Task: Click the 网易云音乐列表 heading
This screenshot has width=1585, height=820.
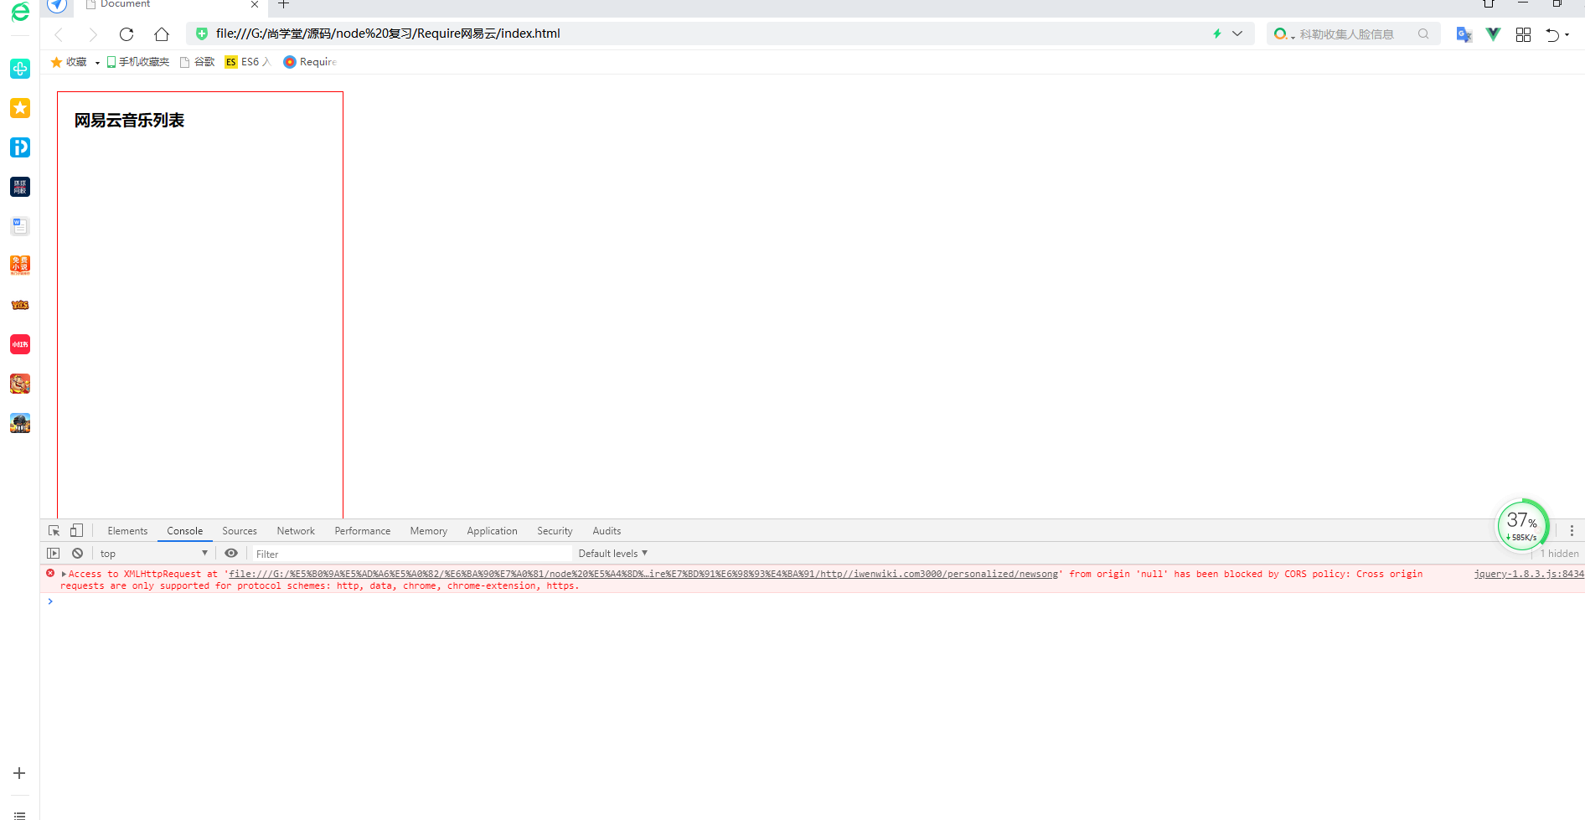Action: click(129, 121)
